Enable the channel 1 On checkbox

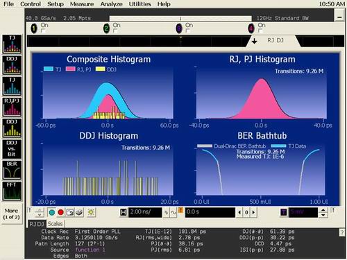43,31
